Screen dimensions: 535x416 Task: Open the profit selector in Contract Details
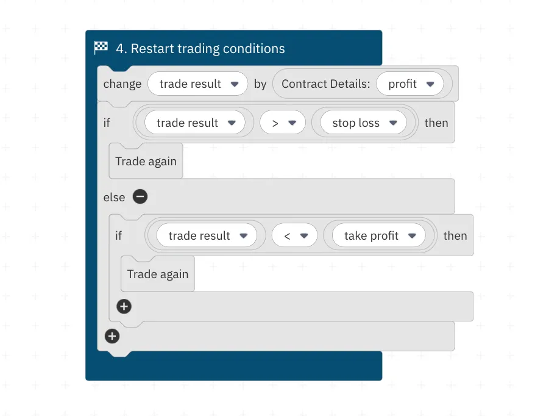point(430,84)
